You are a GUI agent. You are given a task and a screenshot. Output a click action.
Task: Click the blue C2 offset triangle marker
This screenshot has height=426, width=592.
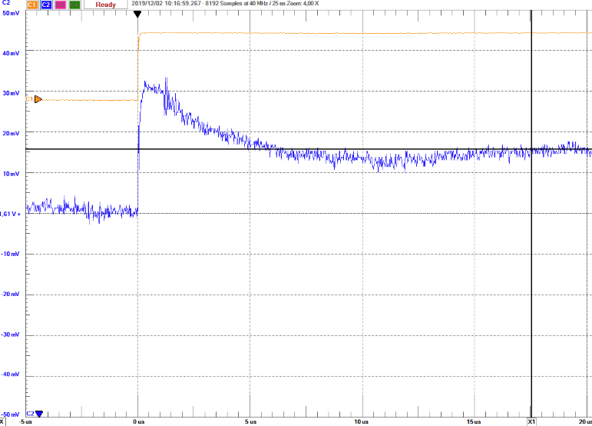[x=39, y=413]
